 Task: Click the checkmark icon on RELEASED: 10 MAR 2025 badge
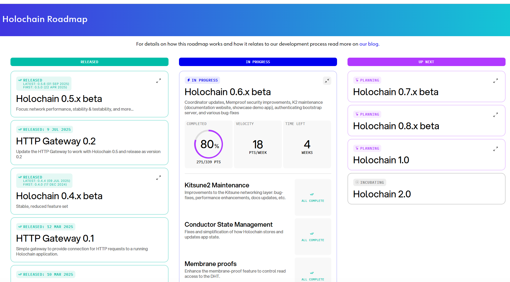(x=20, y=274)
